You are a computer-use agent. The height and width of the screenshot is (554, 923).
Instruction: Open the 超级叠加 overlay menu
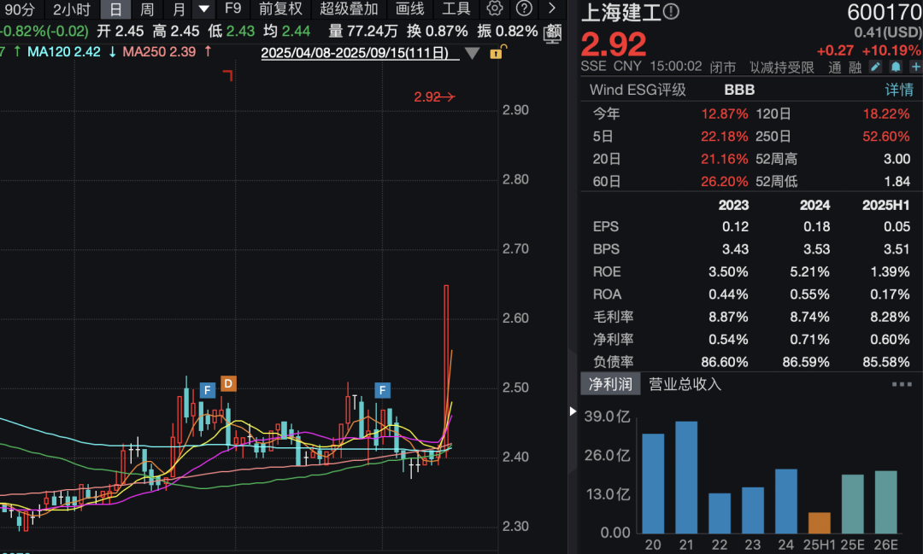point(349,9)
